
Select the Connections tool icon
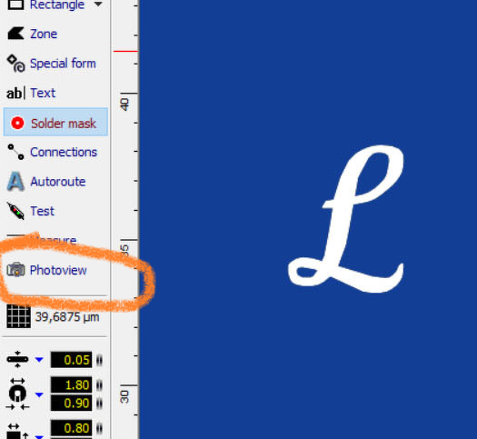click(15, 152)
